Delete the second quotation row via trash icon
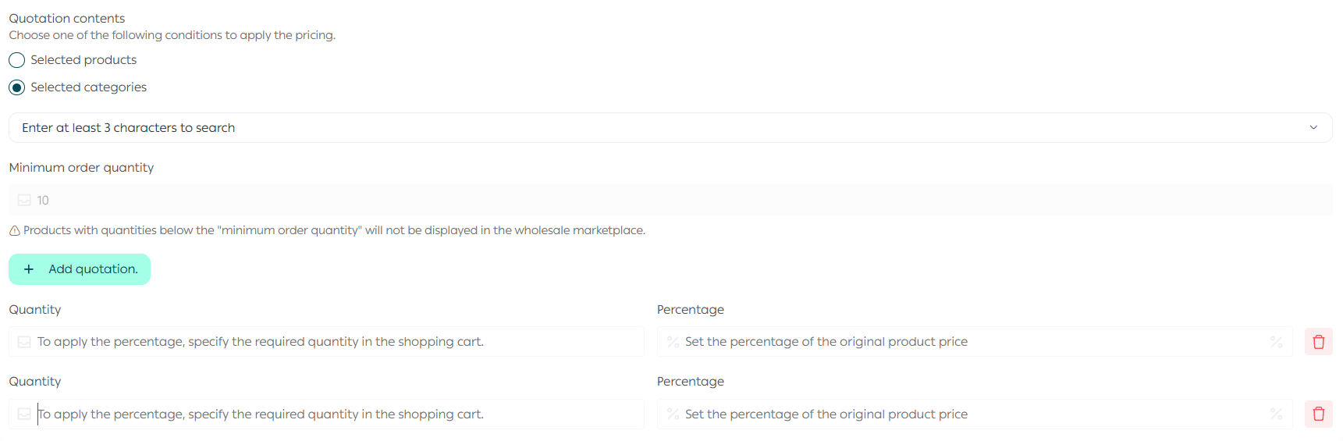This screenshot has width=1343, height=441. (1318, 414)
